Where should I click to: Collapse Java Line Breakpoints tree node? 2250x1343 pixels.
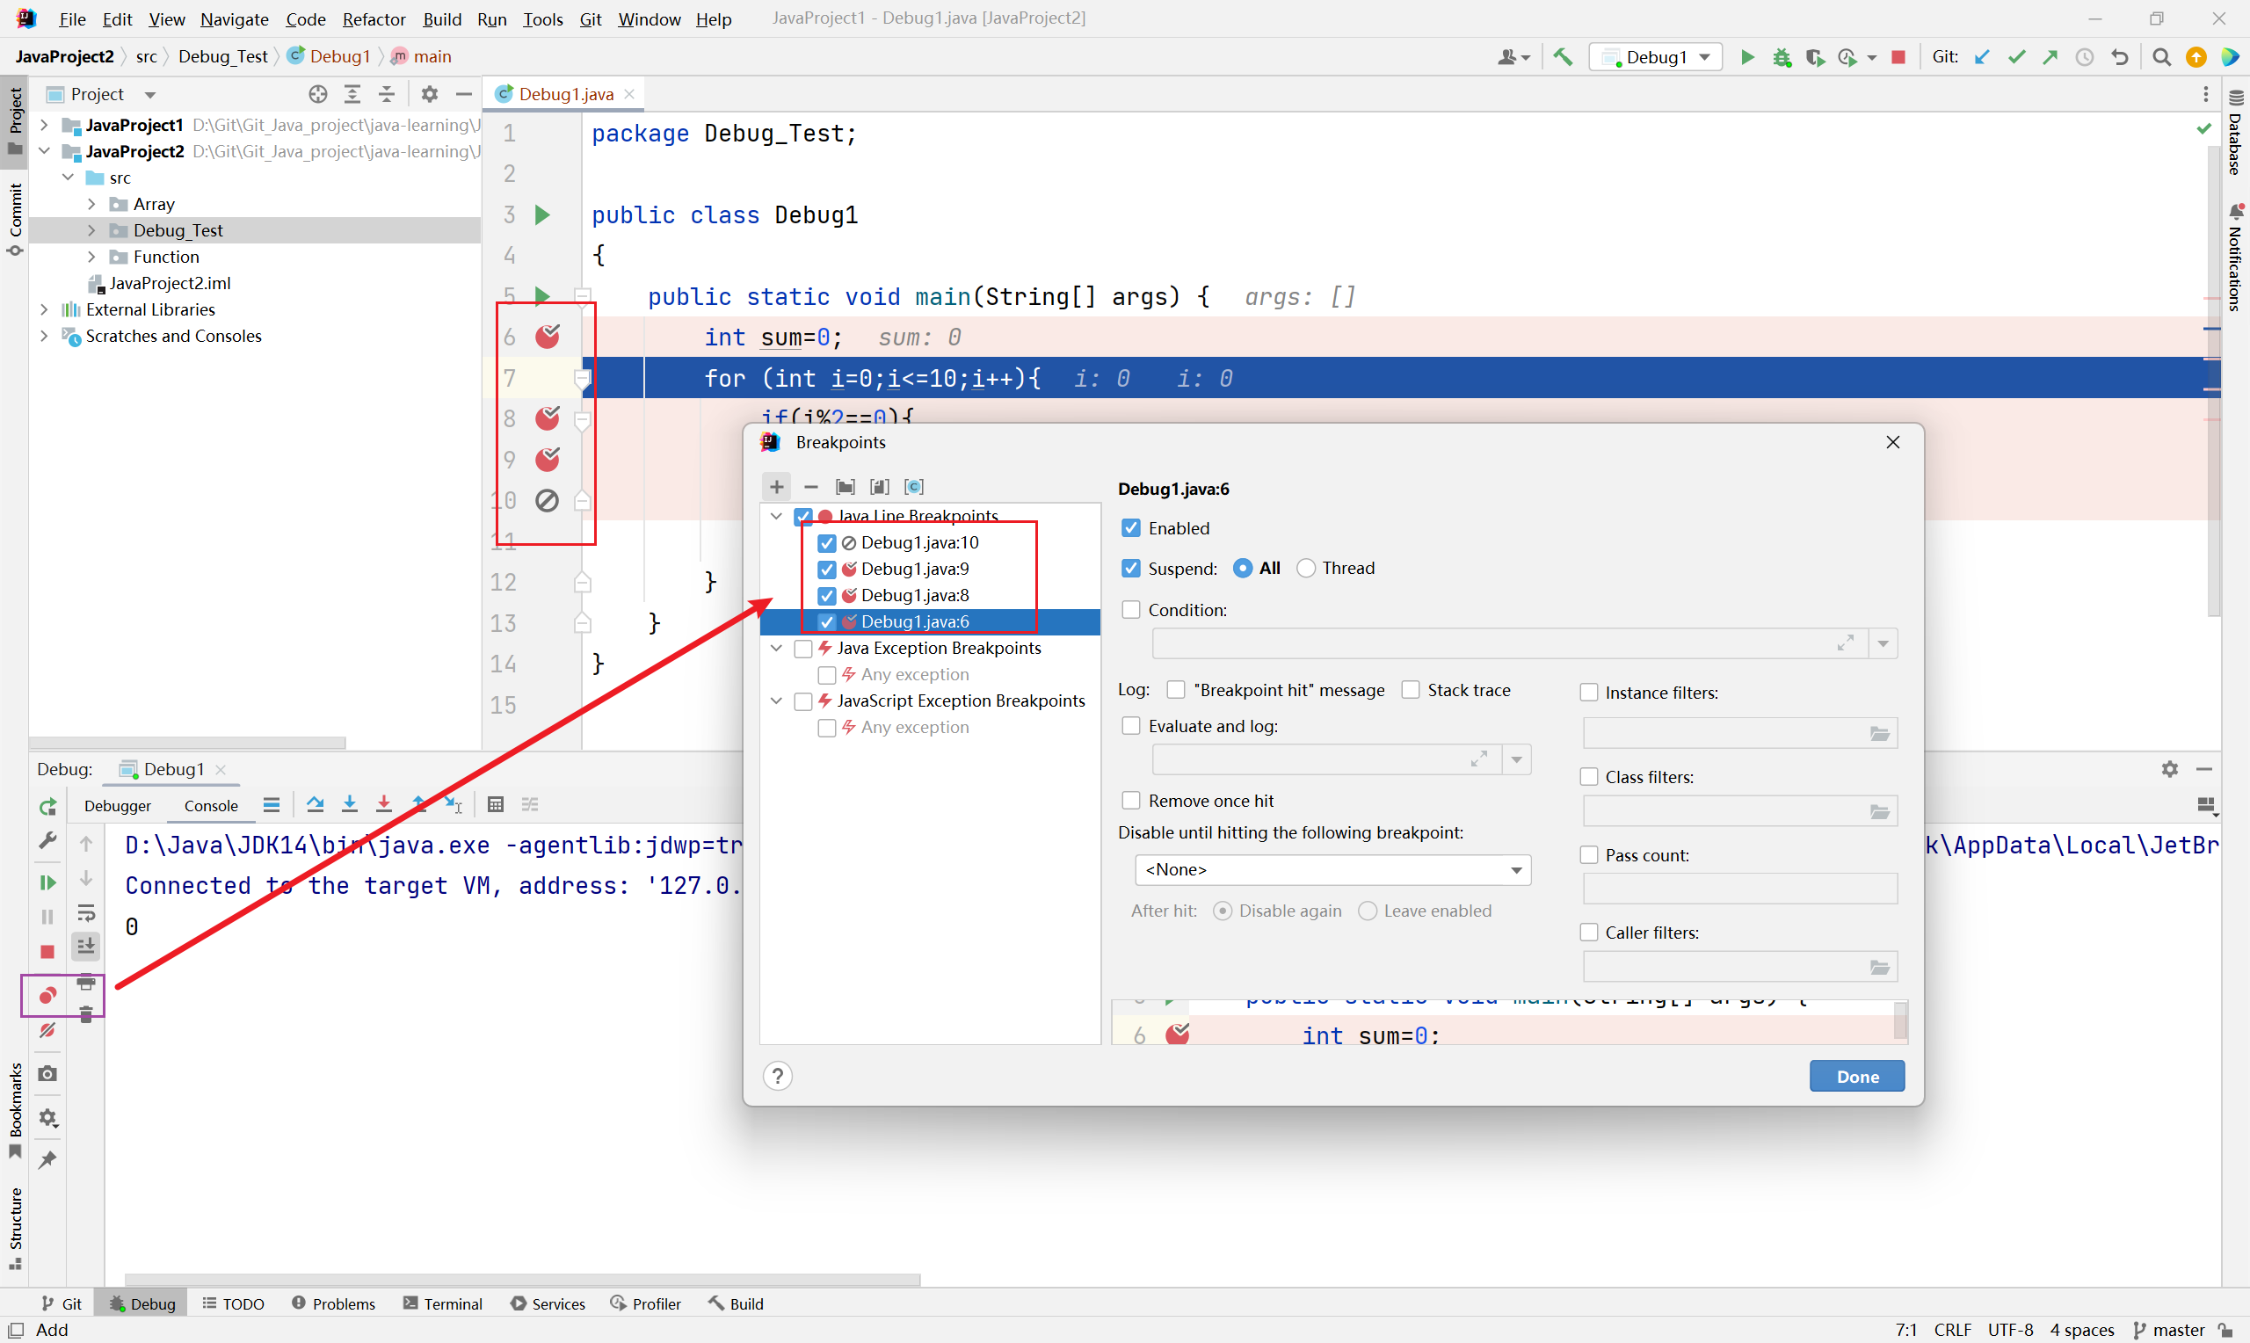[776, 516]
